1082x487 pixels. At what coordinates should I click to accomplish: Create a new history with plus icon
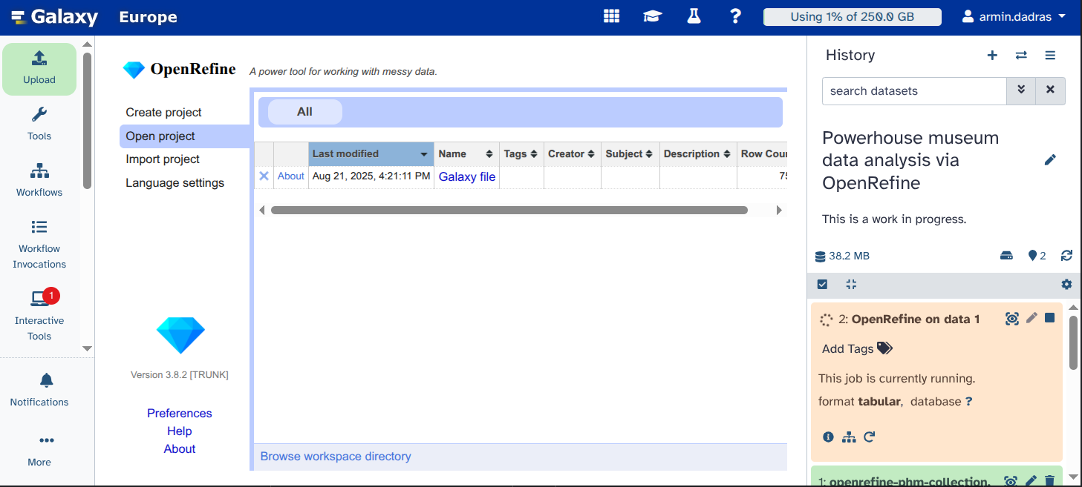(x=991, y=56)
